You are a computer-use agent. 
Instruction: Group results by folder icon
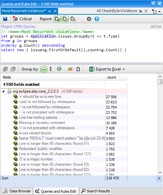(x=70, y=69)
